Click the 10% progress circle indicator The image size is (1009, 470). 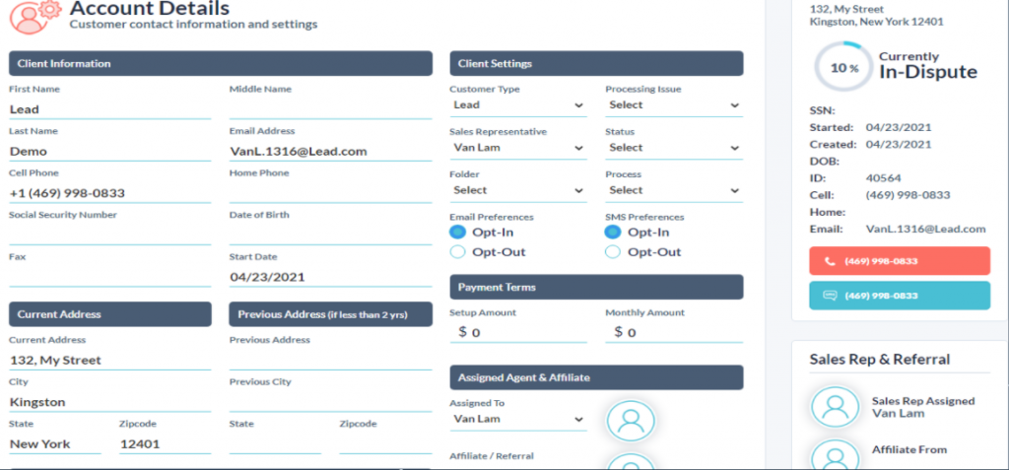[x=838, y=68]
